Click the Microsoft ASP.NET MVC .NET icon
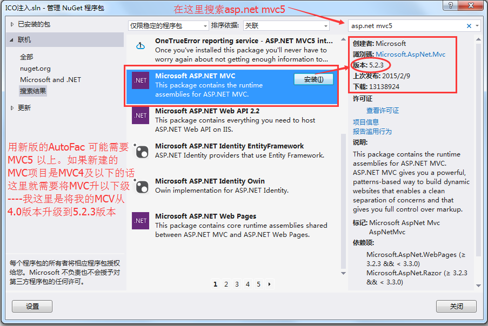 pyautogui.click(x=141, y=80)
